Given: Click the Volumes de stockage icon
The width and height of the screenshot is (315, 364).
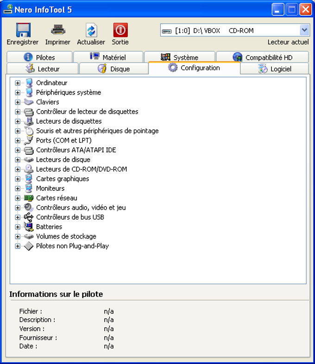Looking at the screenshot, I should click(29, 236).
